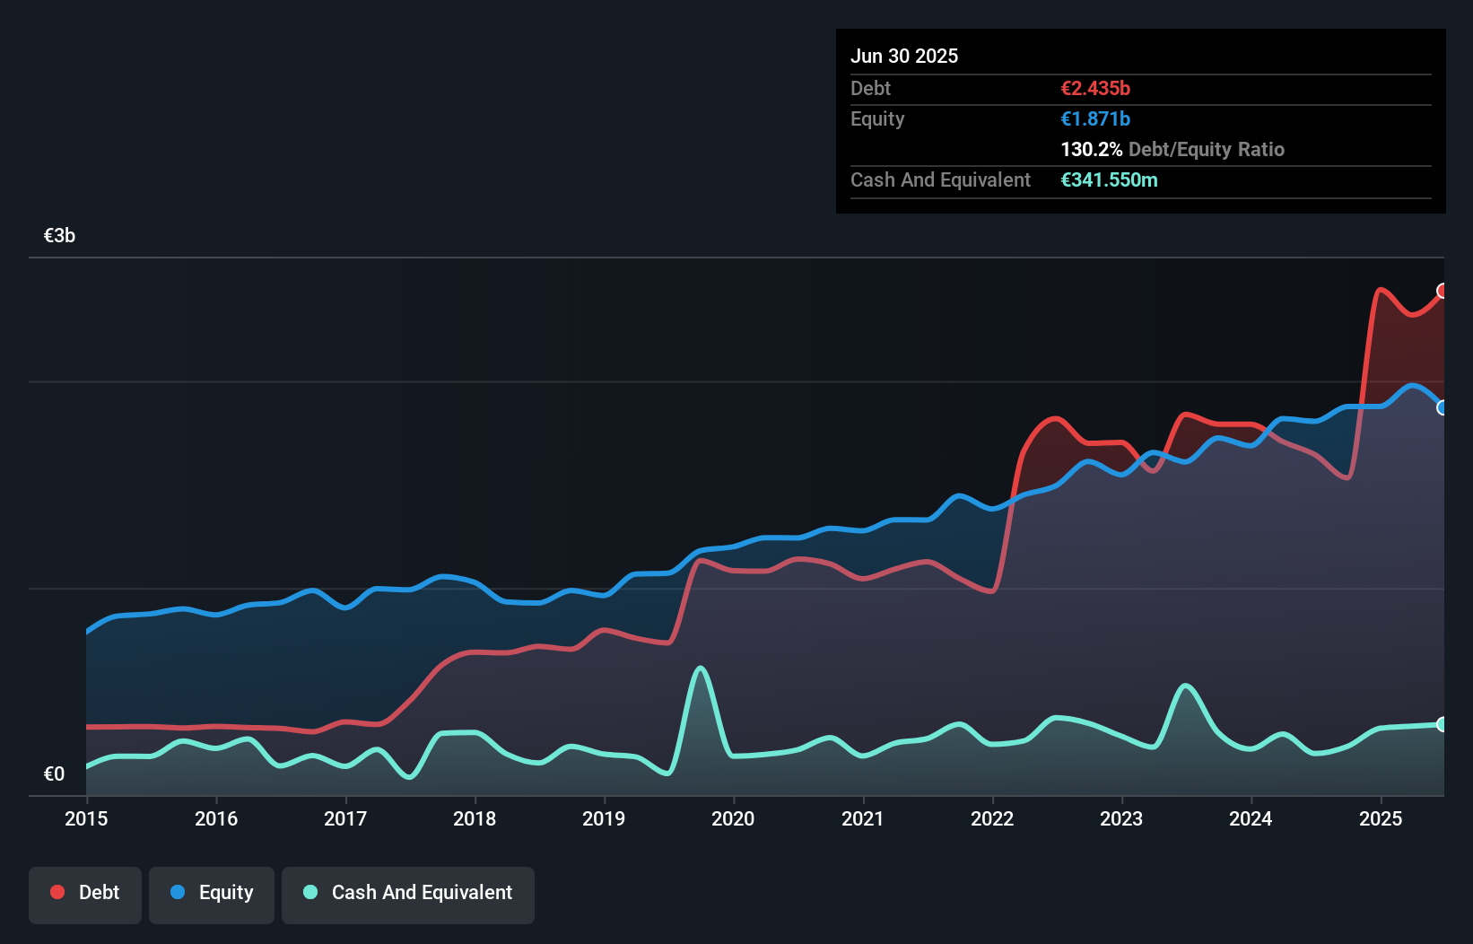Expand the Jun 30 2025 tooltip panel
1473x944 pixels.
[x=905, y=56]
